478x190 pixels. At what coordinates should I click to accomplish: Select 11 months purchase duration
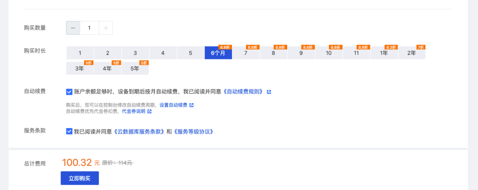(x=356, y=53)
